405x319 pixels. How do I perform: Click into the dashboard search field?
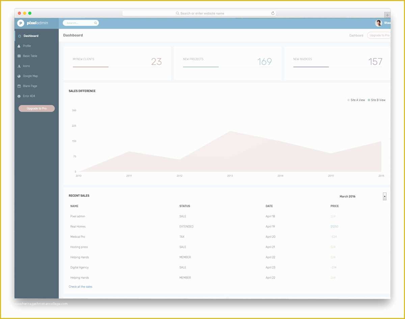[81, 23]
